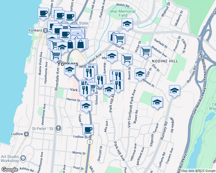Viewport: 216px width, 173px height.
Task: Select the War Memorial Field label
Action: click(x=123, y=13)
